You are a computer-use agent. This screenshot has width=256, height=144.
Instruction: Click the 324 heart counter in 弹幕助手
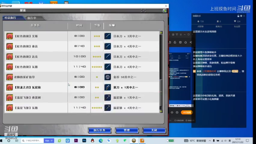coord(237,21)
